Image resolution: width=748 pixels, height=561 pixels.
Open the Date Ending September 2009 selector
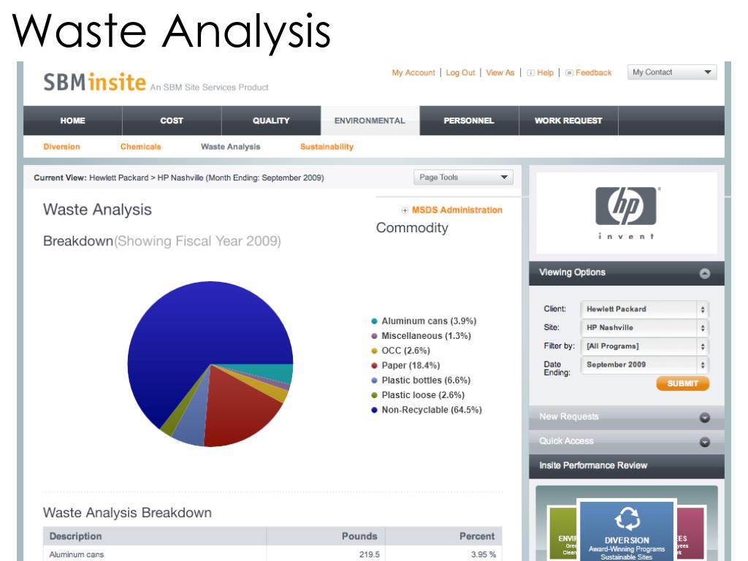(x=645, y=365)
